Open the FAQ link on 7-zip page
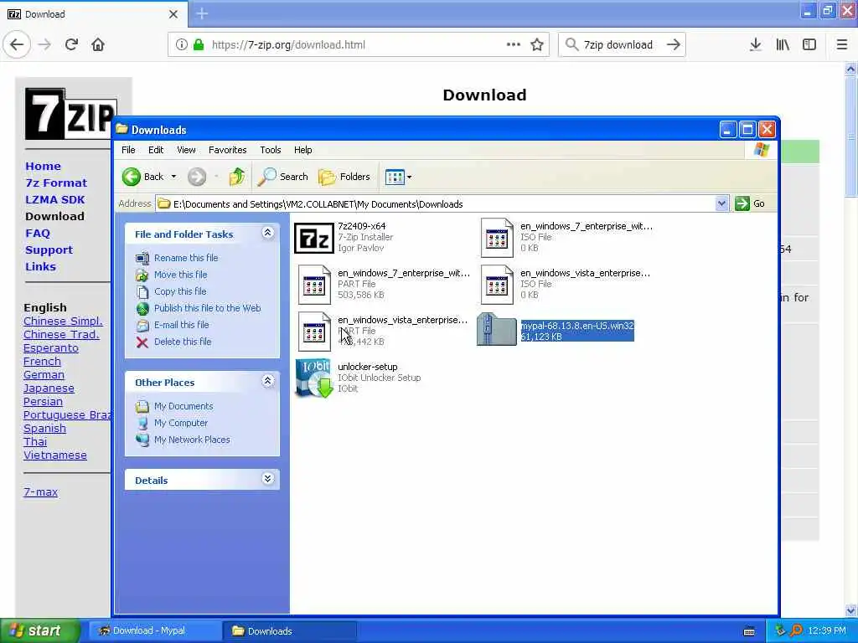The height and width of the screenshot is (643, 858). [38, 234]
